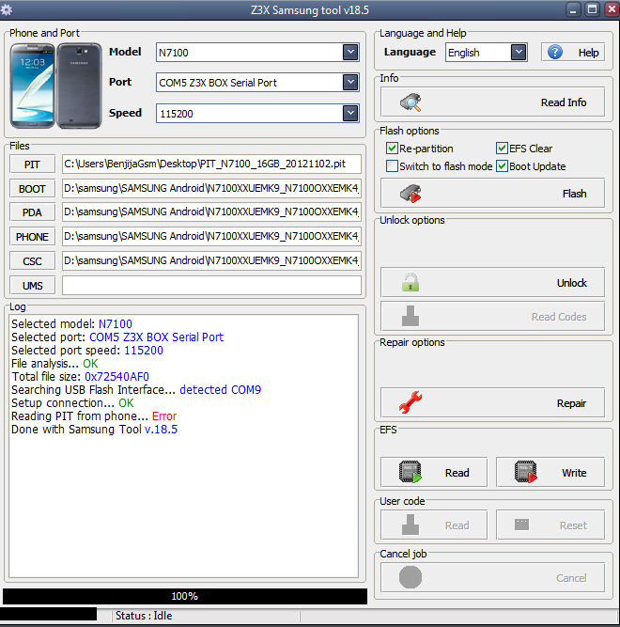Click the Read Info button label

564,102
